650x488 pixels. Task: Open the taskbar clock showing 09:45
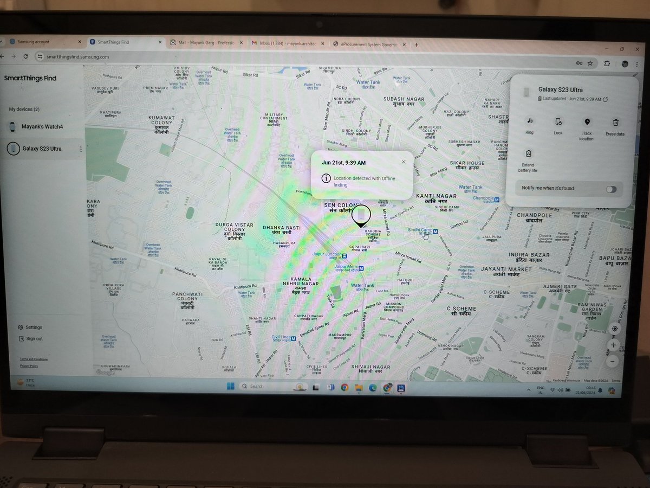pyautogui.click(x=587, y=390)
